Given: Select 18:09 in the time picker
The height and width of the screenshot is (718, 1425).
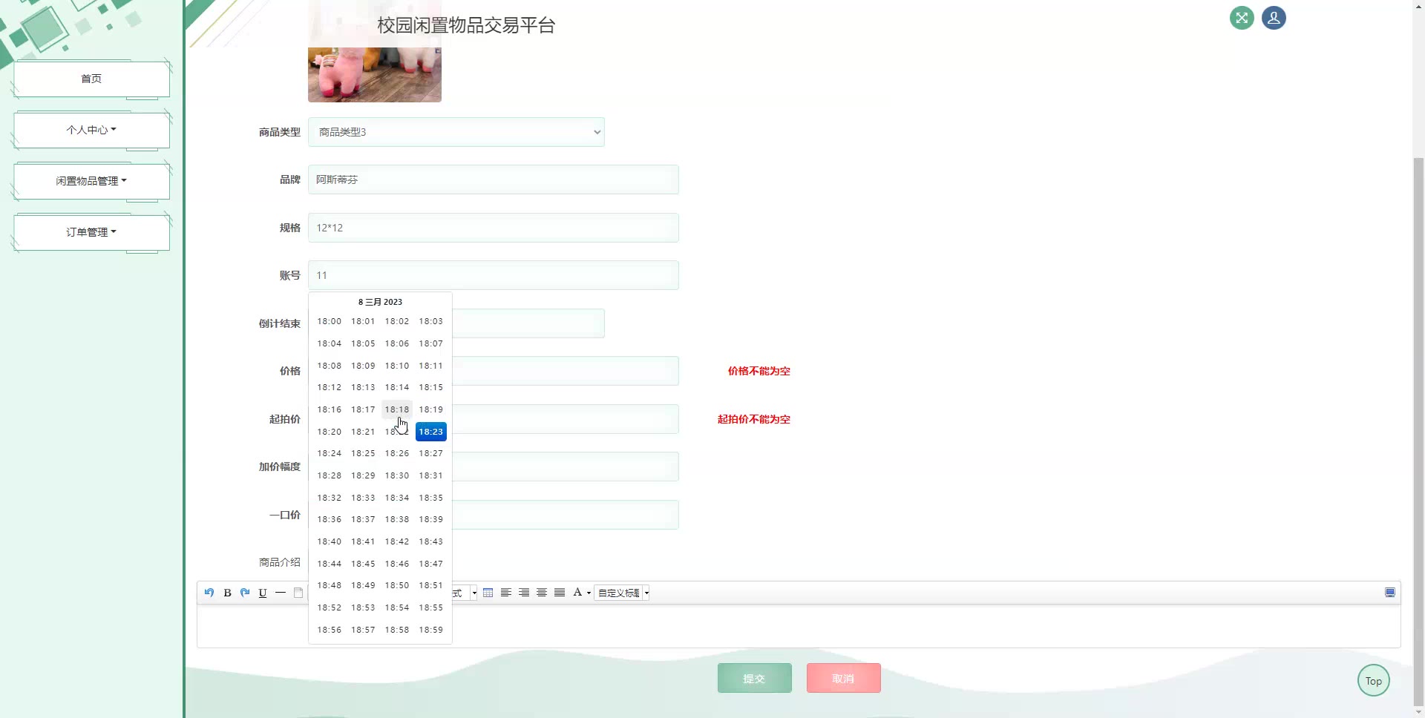Looking at the screenshot, I should coord(363,366).
